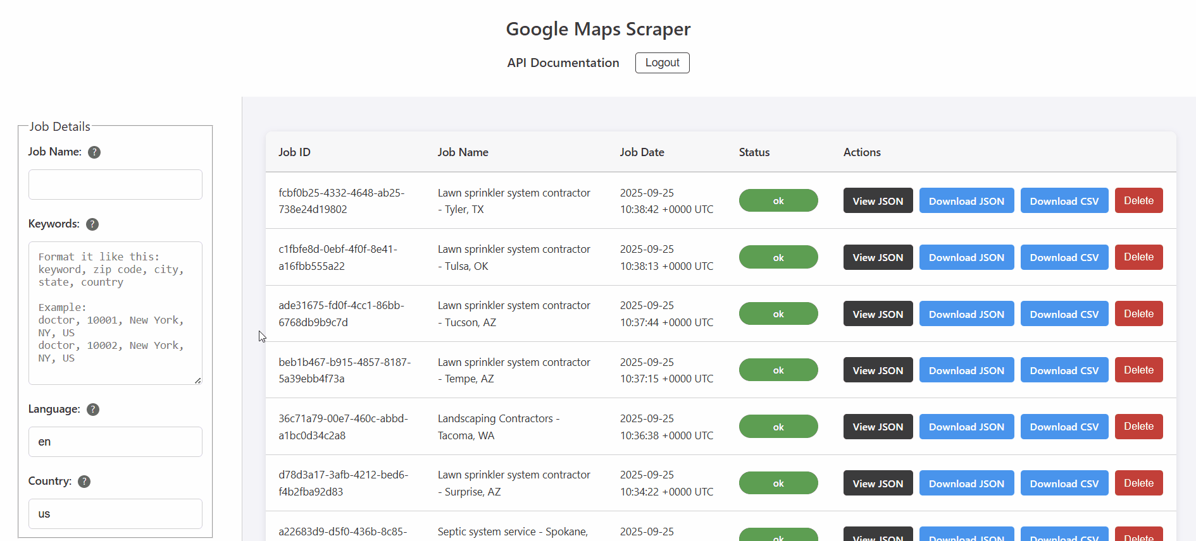The height and width of the screenshot is (541, 1196).
Task: Click the ok status of Surprise, AZ job
Action: click(778, 483)
